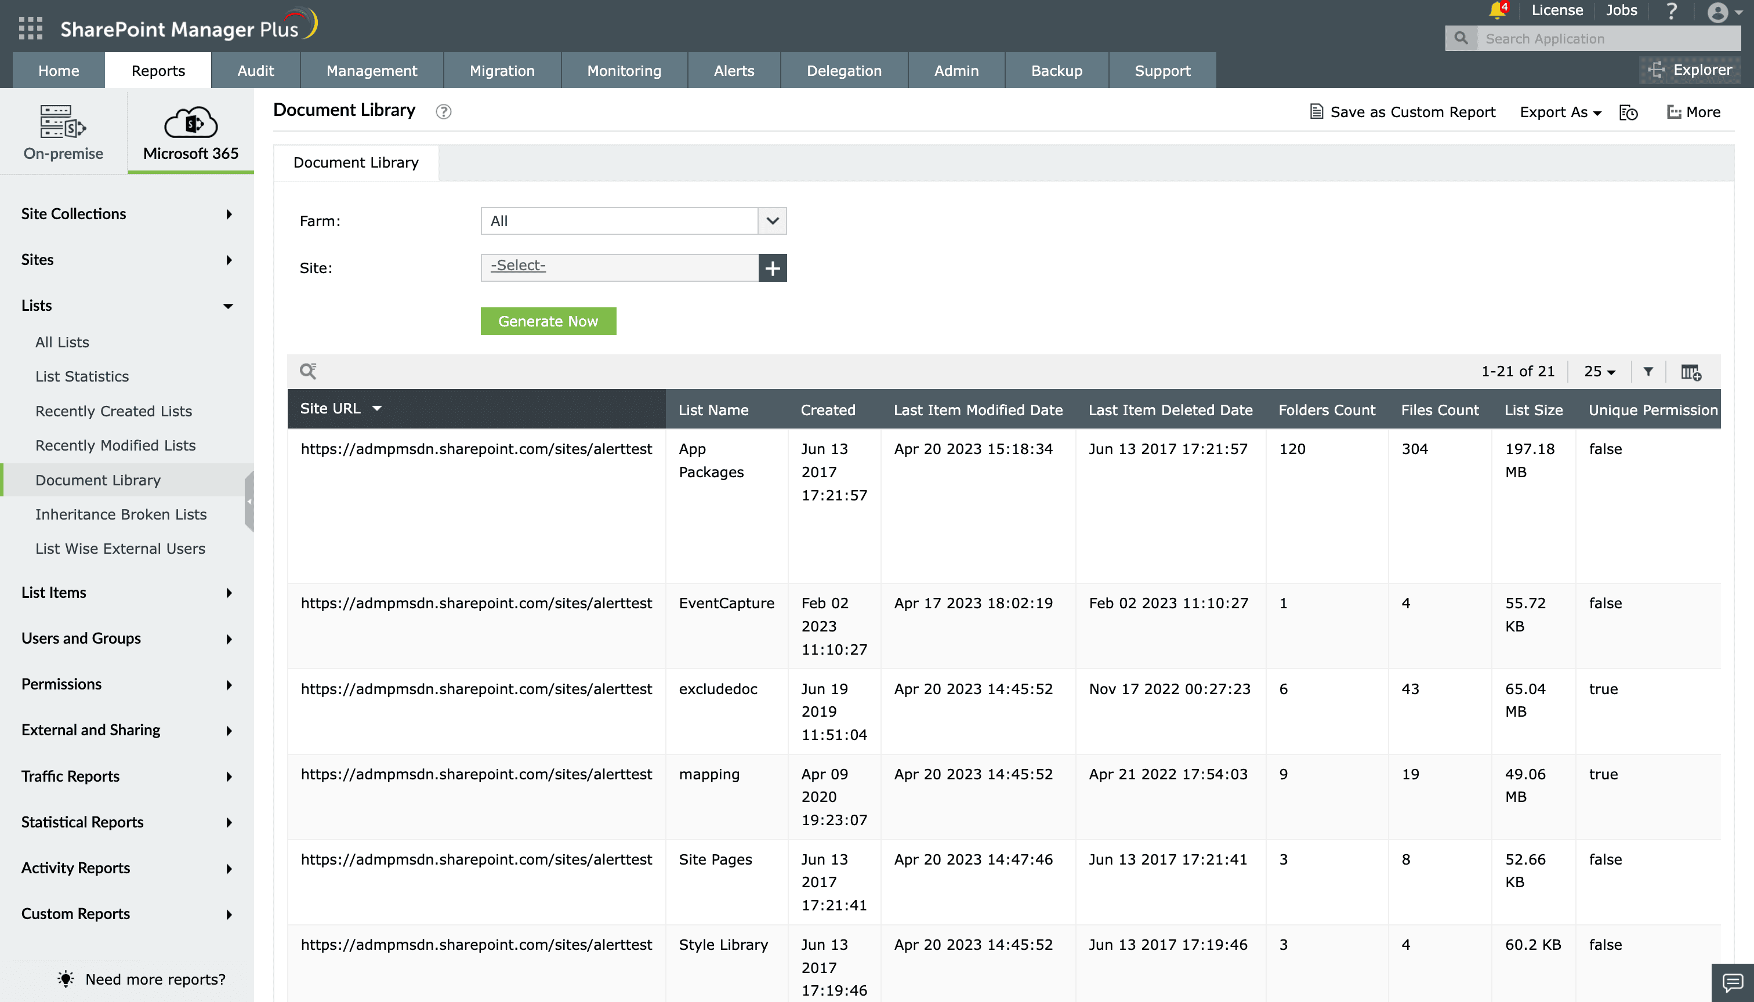Switch to the Monitoring tab

point(624,70)
